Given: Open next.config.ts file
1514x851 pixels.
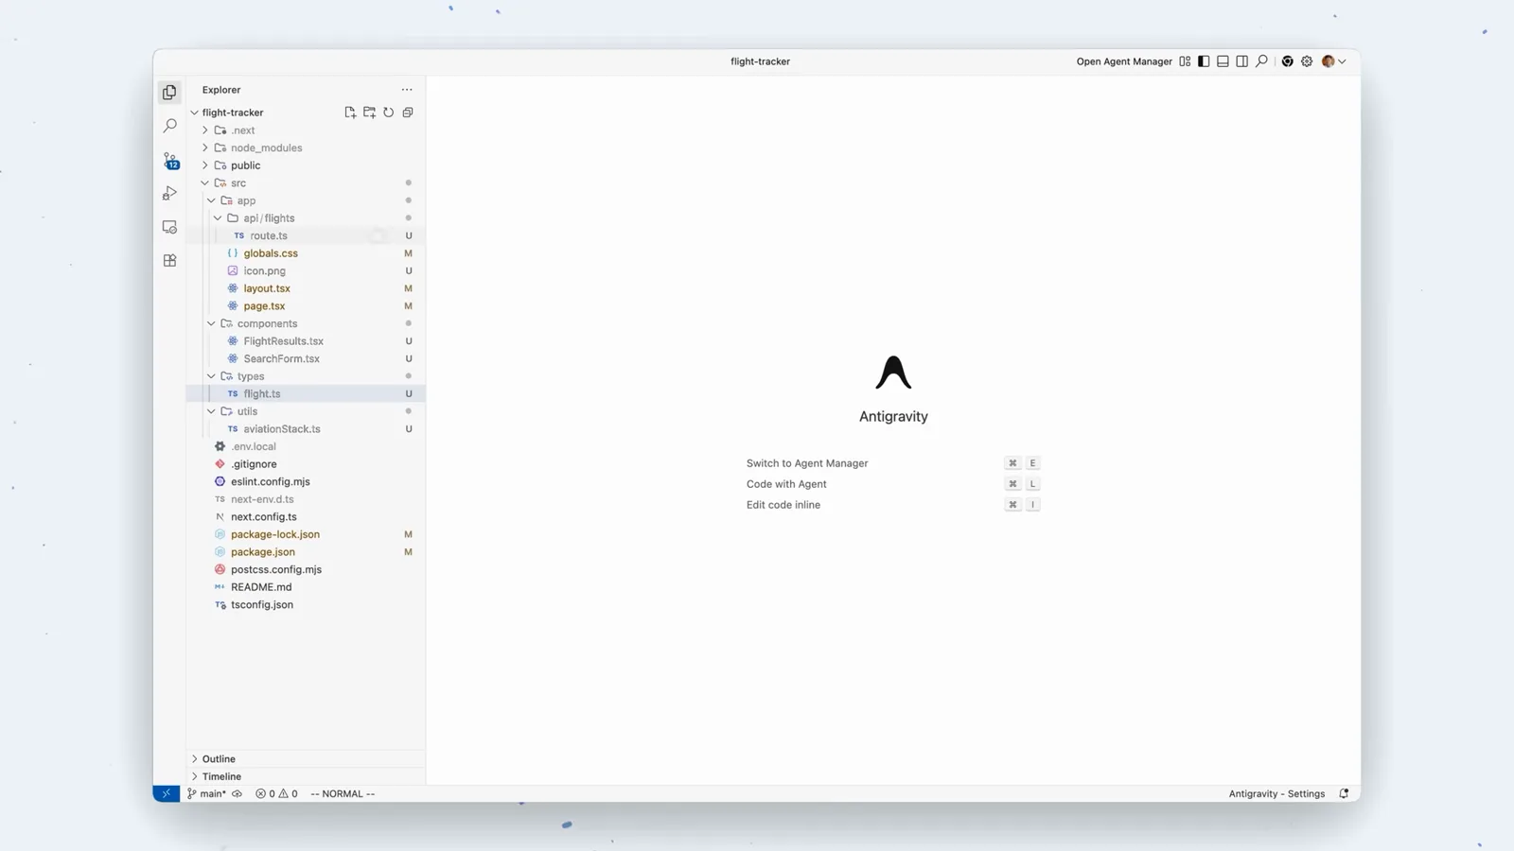Looking at the screenshot, I should coord(306,517).
